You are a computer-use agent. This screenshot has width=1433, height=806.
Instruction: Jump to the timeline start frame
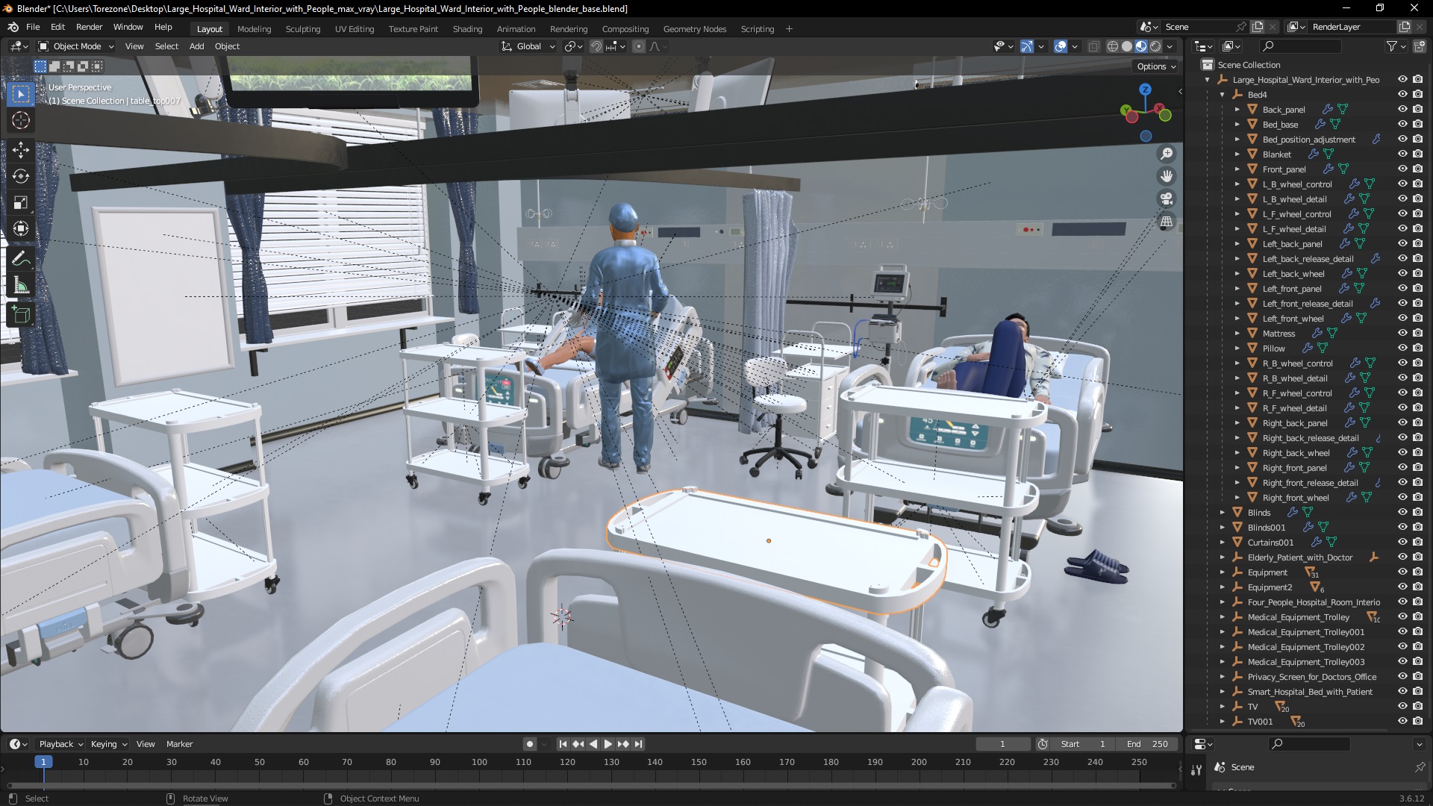tap(563, 744)
